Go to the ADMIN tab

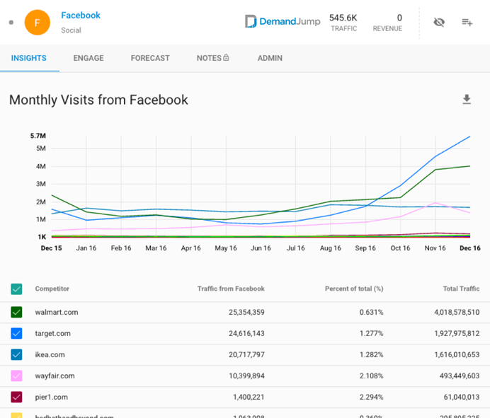click(270, 58)
